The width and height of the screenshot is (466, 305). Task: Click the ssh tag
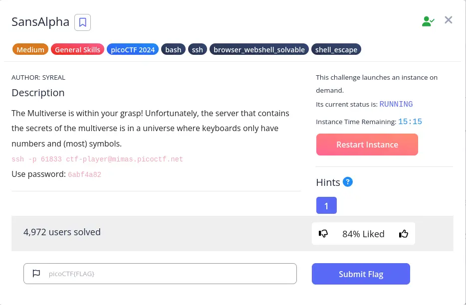(197, 49)
